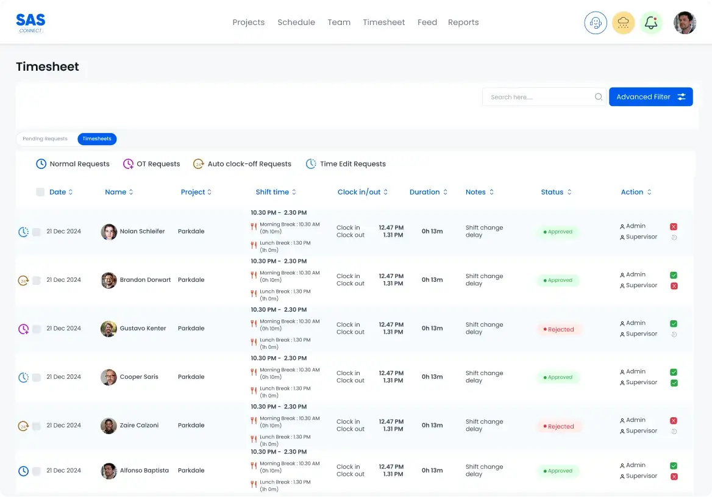Approve Gustavo Kenter's timesheet via green checkmark
Screen dimensions: 712x497
(x=673, y=323)
